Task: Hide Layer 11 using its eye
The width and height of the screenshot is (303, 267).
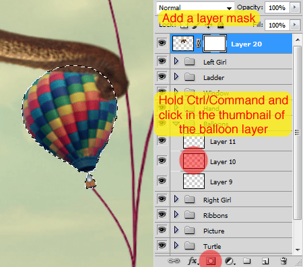Action: pos(162,141)
